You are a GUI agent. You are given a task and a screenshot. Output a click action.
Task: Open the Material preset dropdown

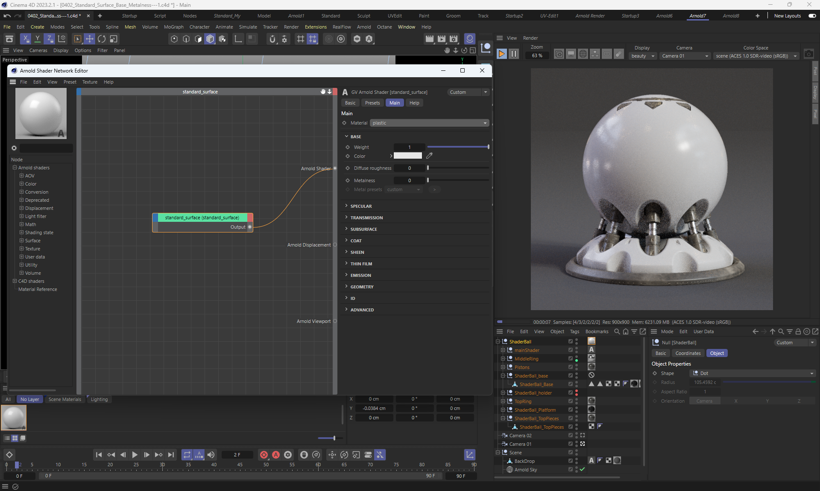[x=429, y=123]
